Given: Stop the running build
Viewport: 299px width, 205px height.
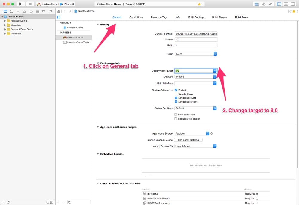Looking at the screenshot, I should (x=30, y=4).
